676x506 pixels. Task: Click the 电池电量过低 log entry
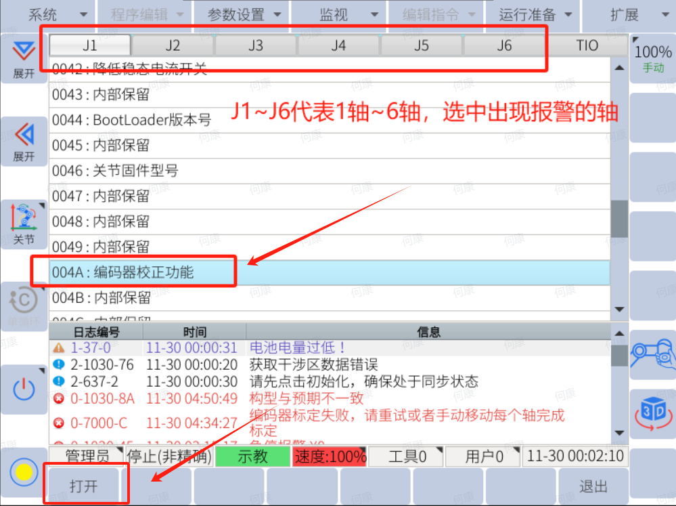click(298, 347)
